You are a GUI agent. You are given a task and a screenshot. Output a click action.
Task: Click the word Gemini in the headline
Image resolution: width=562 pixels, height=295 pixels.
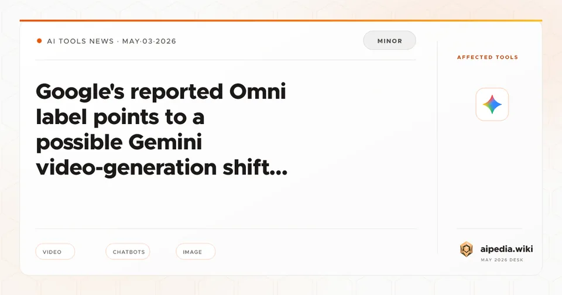pyautogui.click(x=165, y=143)
